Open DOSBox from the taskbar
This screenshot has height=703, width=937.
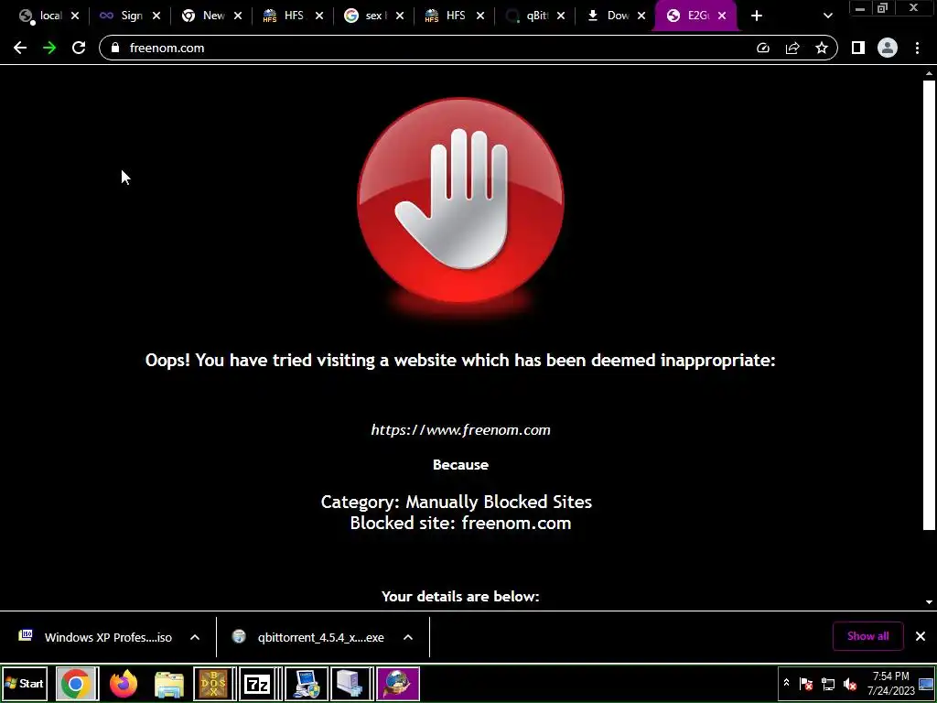coord(213,684)
